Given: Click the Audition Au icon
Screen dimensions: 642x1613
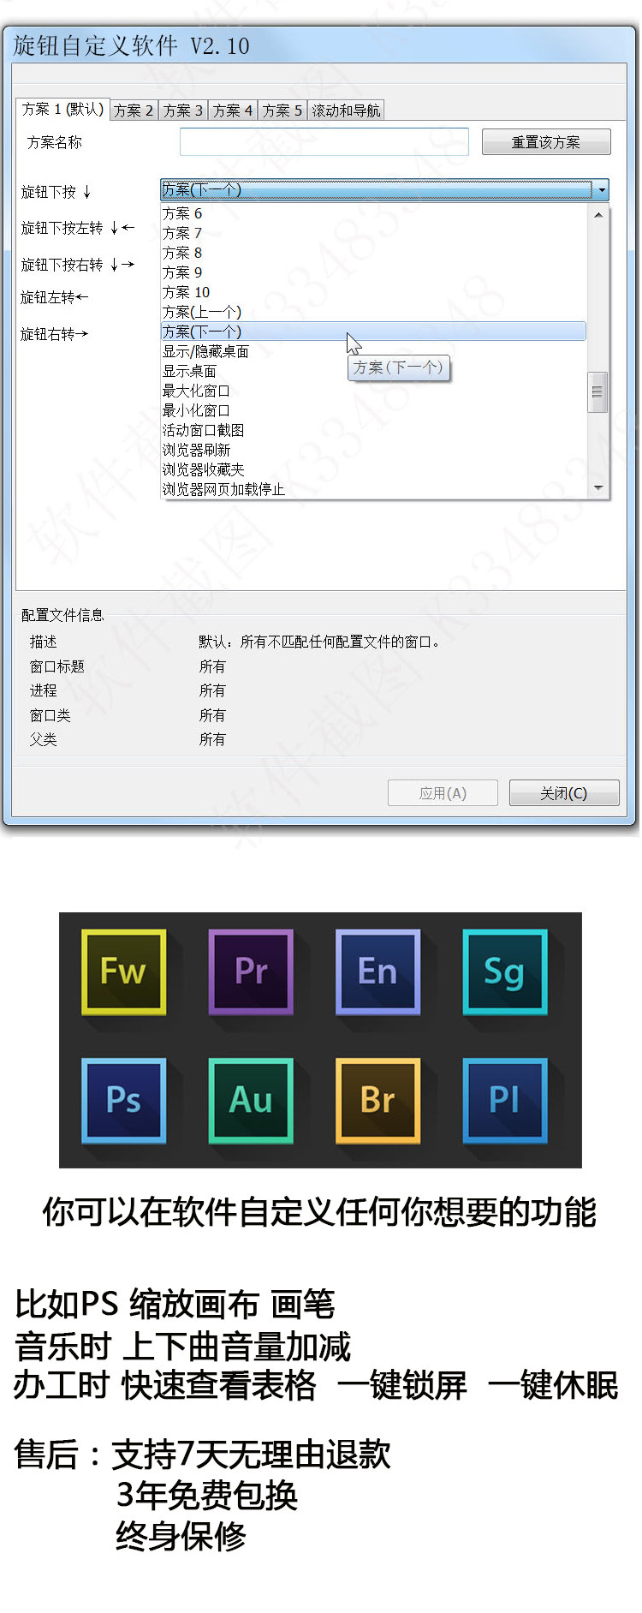Looking at the screenshot, I should point(251,1100).
